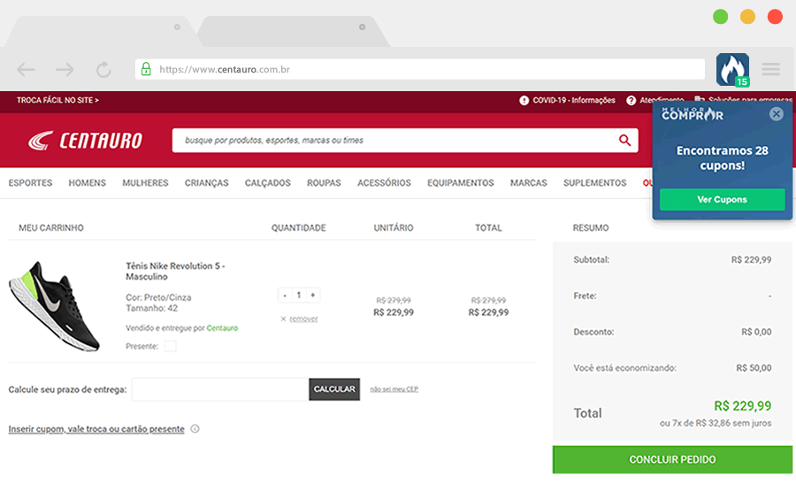Click 'Você está economizando' savings row
The height and width of the screenshot is (492, 796).
point(672,368)
